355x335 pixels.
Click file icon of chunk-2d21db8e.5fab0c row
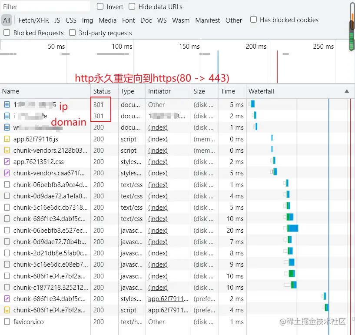7,253
